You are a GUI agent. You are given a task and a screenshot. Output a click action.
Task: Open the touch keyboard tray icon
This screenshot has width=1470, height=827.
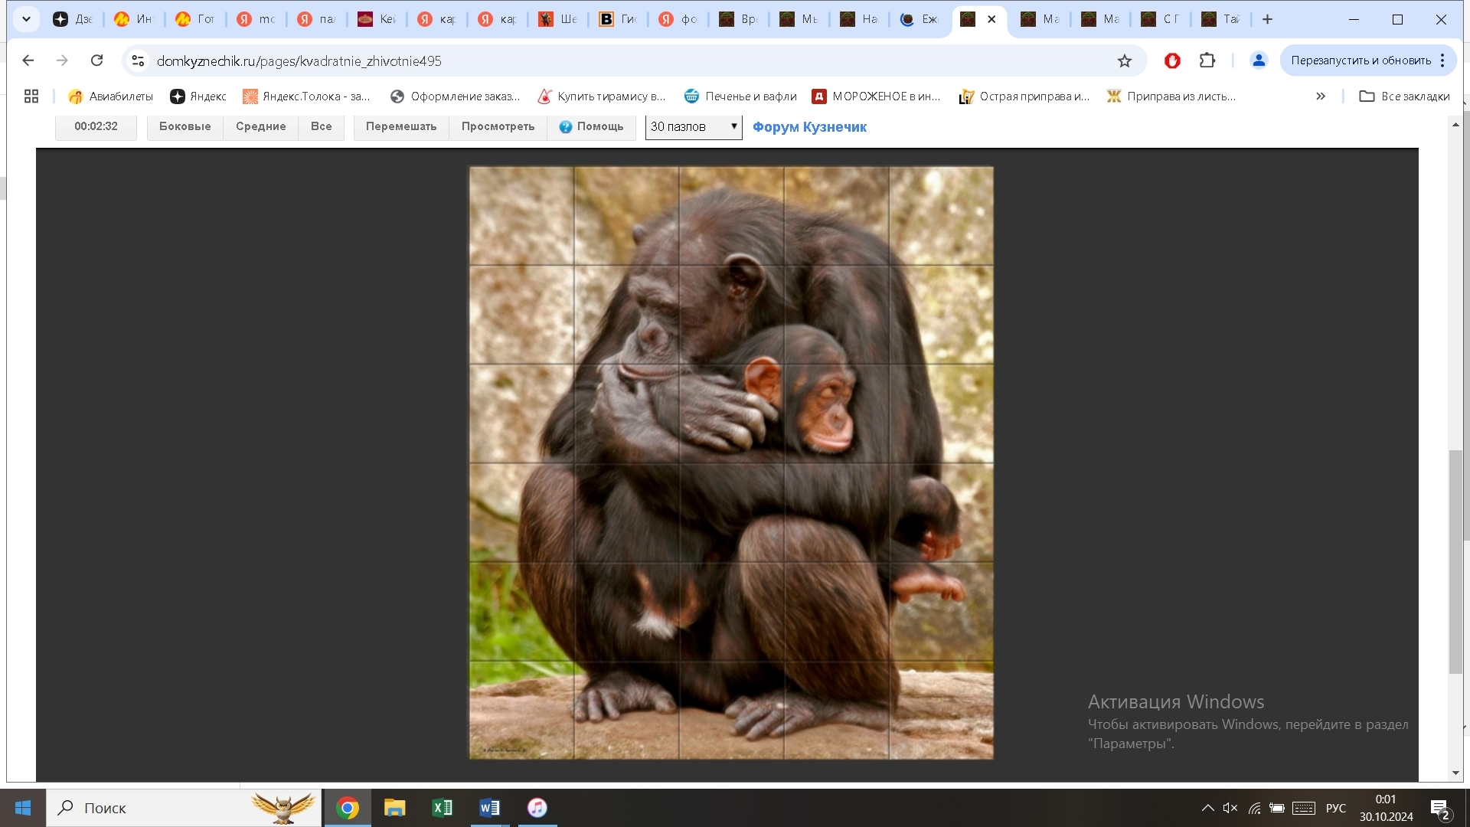point(1304,808)
